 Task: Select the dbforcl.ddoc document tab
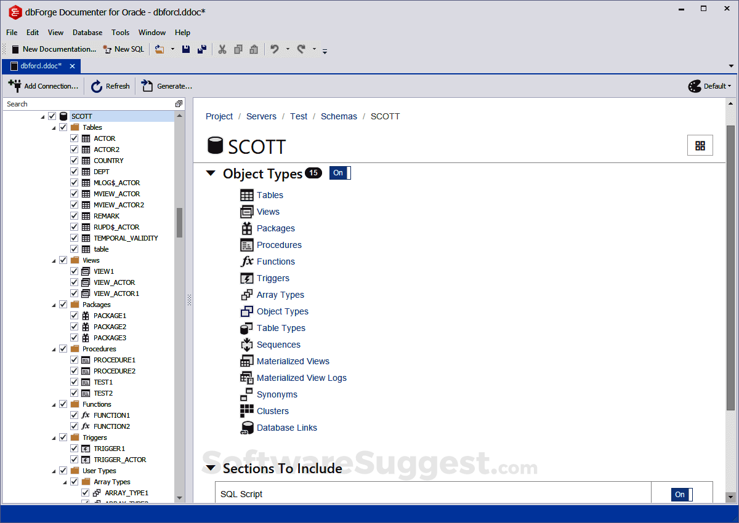click(x=40, y=66)
